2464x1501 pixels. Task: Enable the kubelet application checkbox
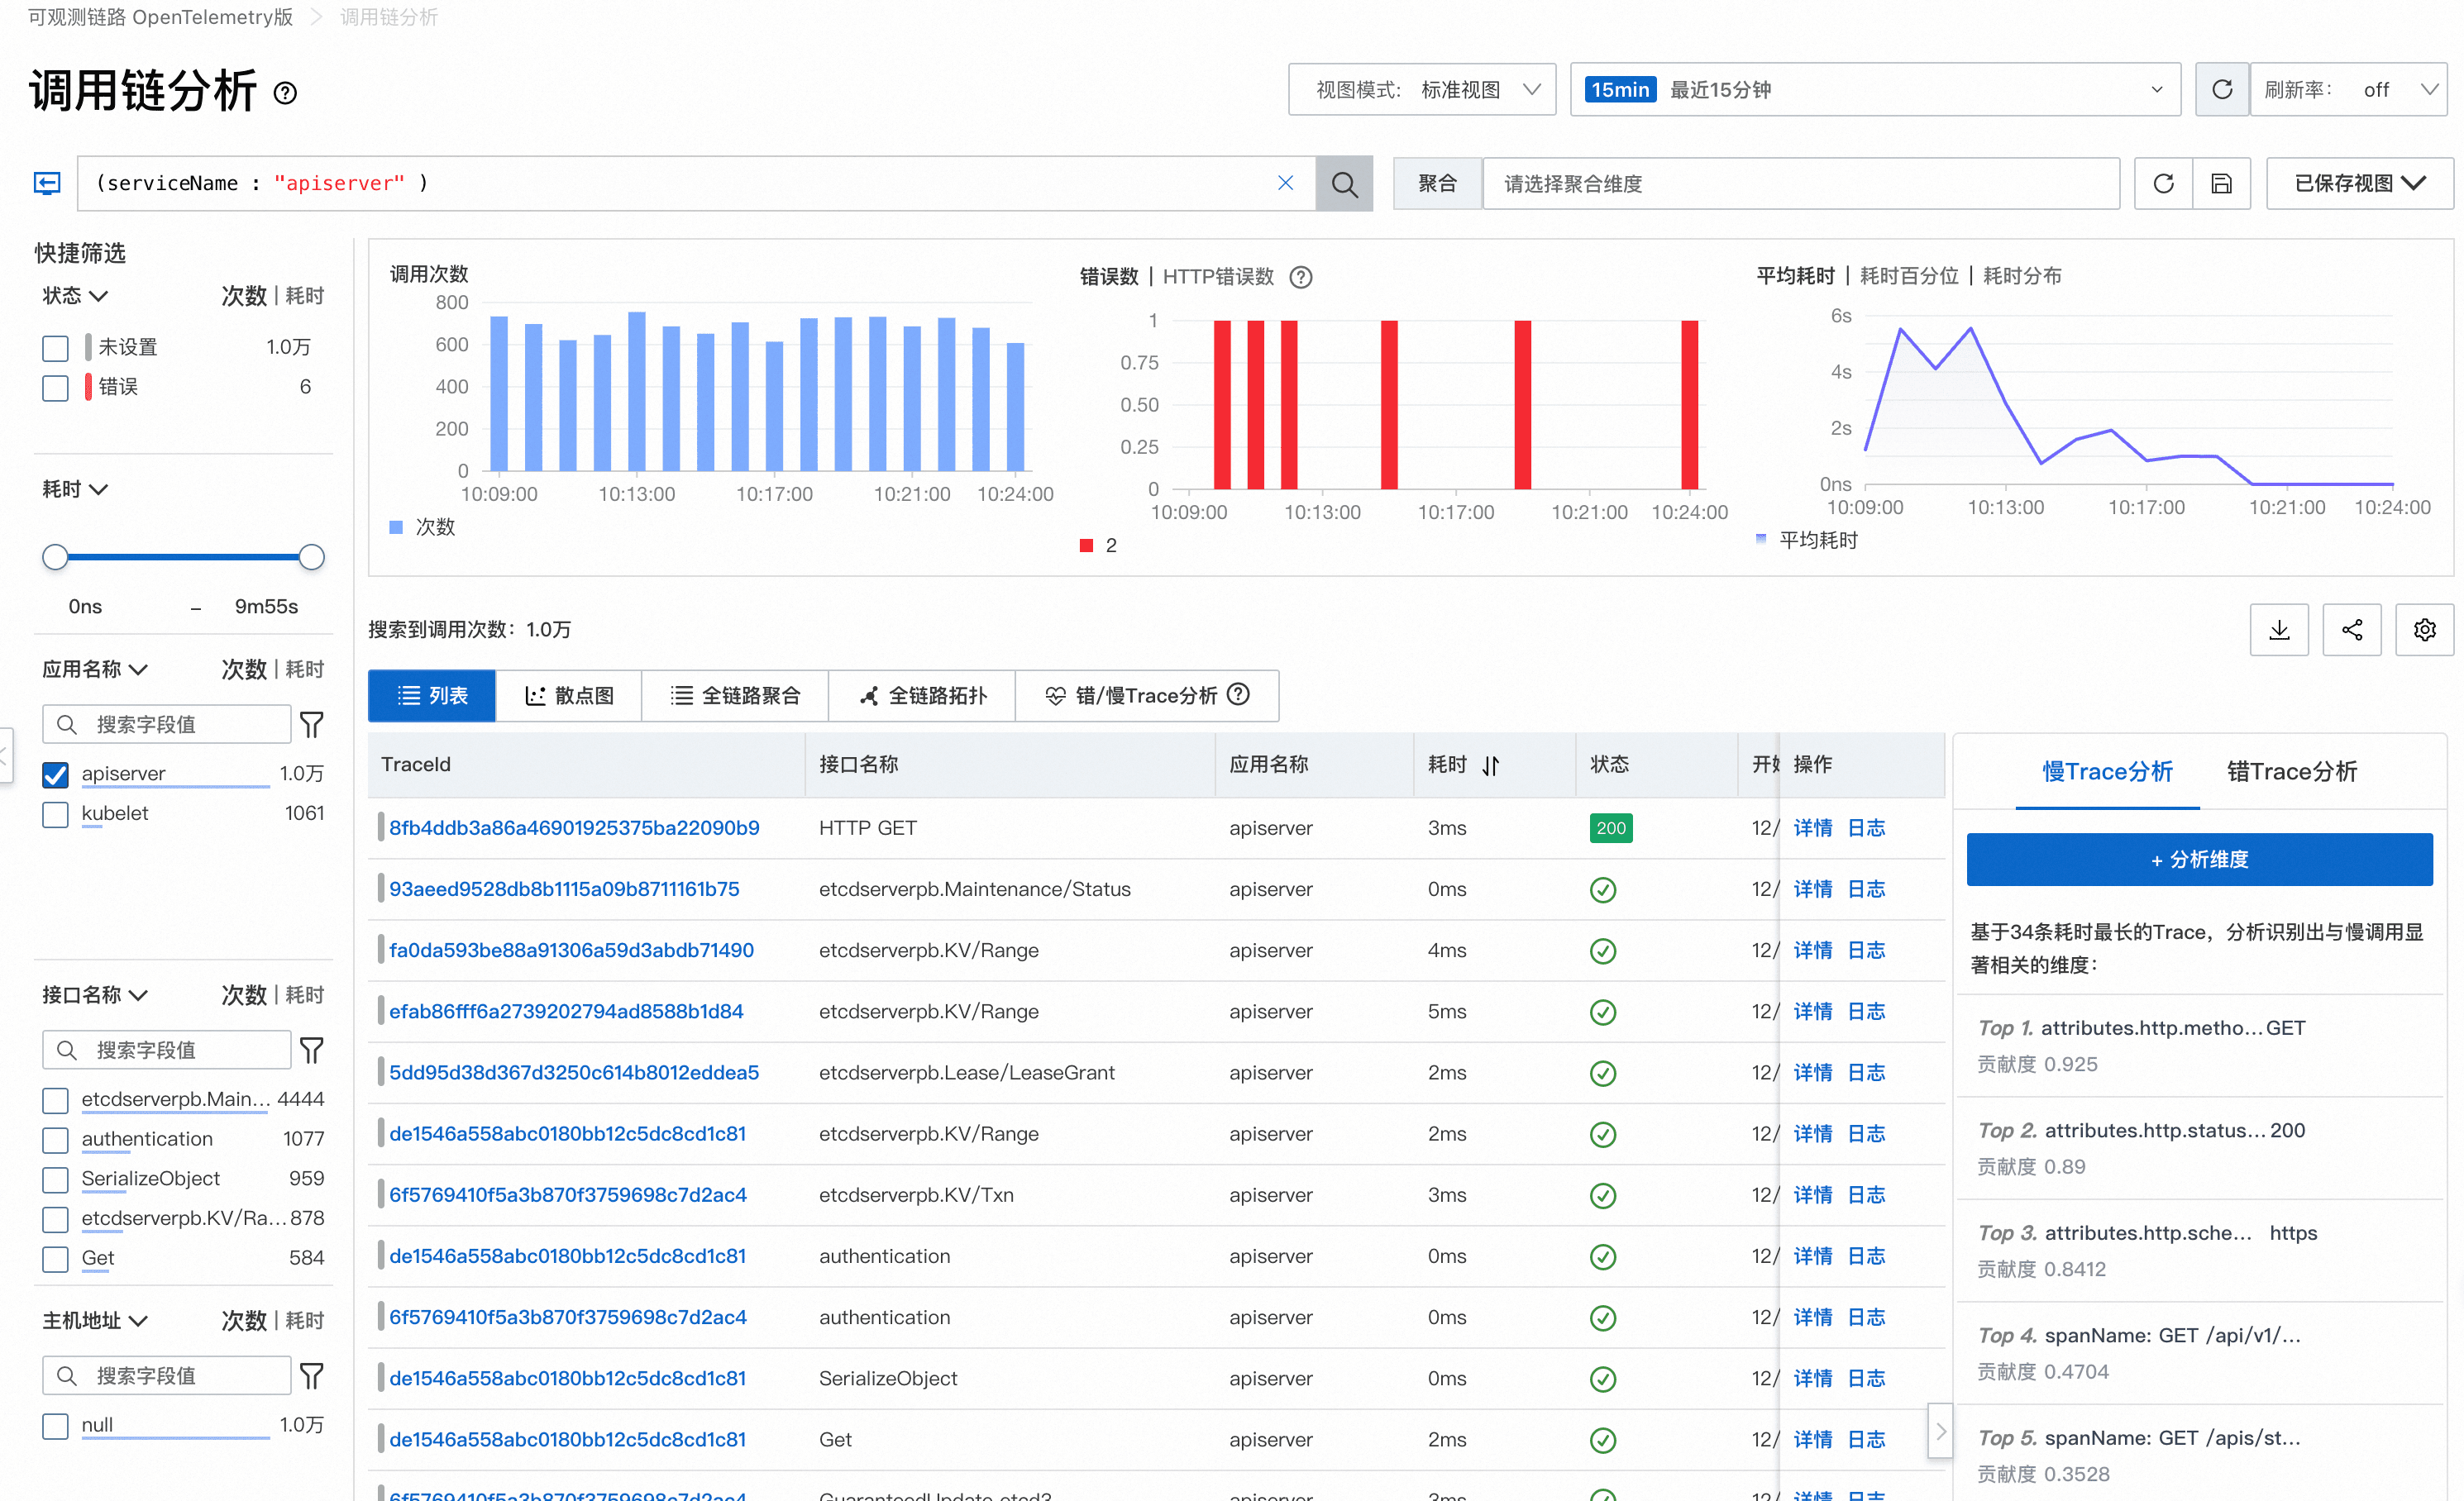[56, 814]
